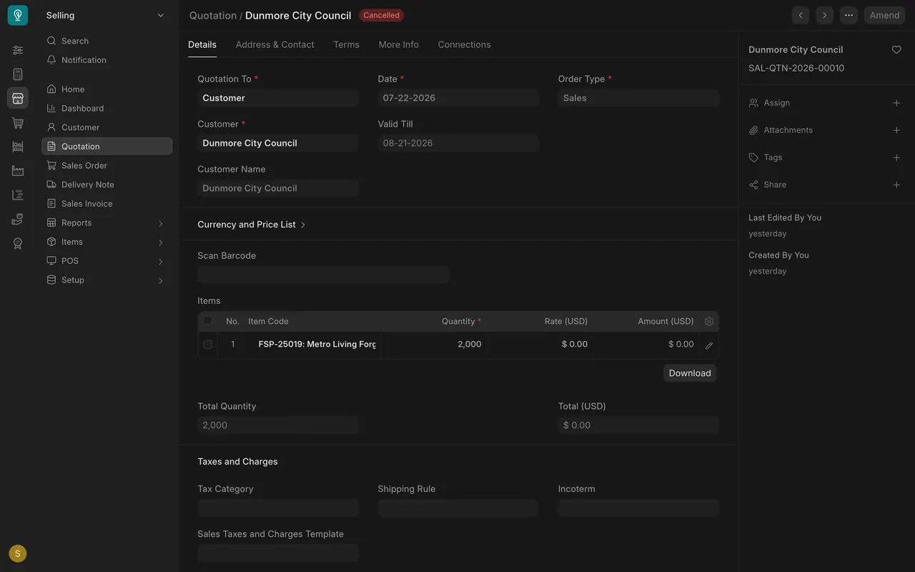The image size is (915, 572).
Task: Add an attachment with the Attachments plus icon
Action: [896, 130]
